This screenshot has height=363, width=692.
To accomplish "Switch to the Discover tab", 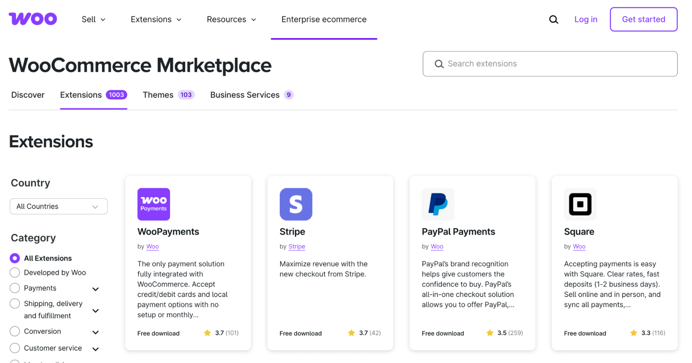I will pos(28,95).
